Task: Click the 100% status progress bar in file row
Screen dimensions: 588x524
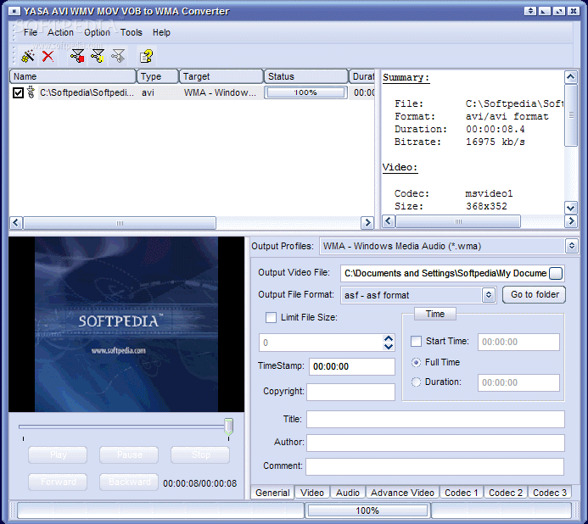Action: 305,92
